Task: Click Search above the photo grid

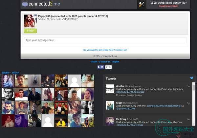Action: click(x=15, y=73)
